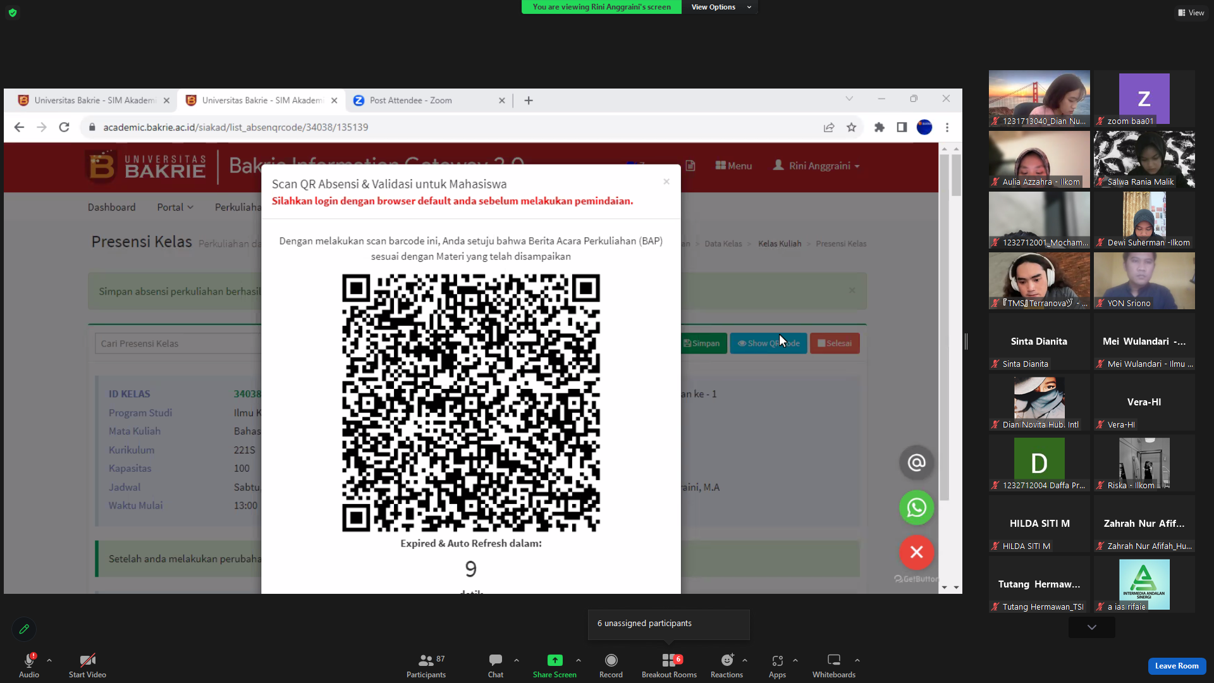The width and height of the screenshot is (1214, 683).
Task: Open browser Extensions puzzle icon
Action: (879, 127)
